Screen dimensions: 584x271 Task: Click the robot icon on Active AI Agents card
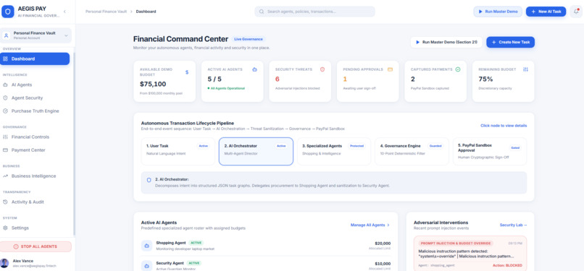pos(255,69)
